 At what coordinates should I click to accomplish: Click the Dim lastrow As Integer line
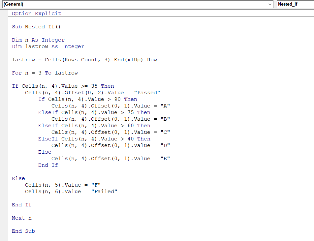[48, 46]
